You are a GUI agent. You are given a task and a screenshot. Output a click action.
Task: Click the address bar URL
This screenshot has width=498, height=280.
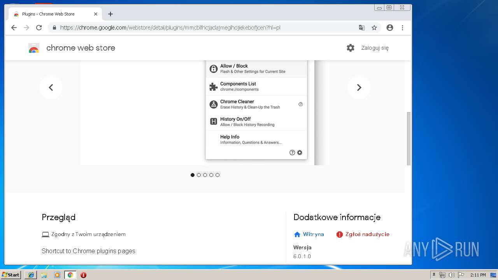pos(170,28)
